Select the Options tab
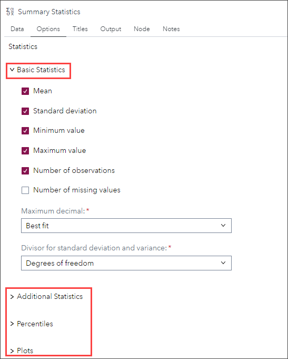 coord(48,29)
